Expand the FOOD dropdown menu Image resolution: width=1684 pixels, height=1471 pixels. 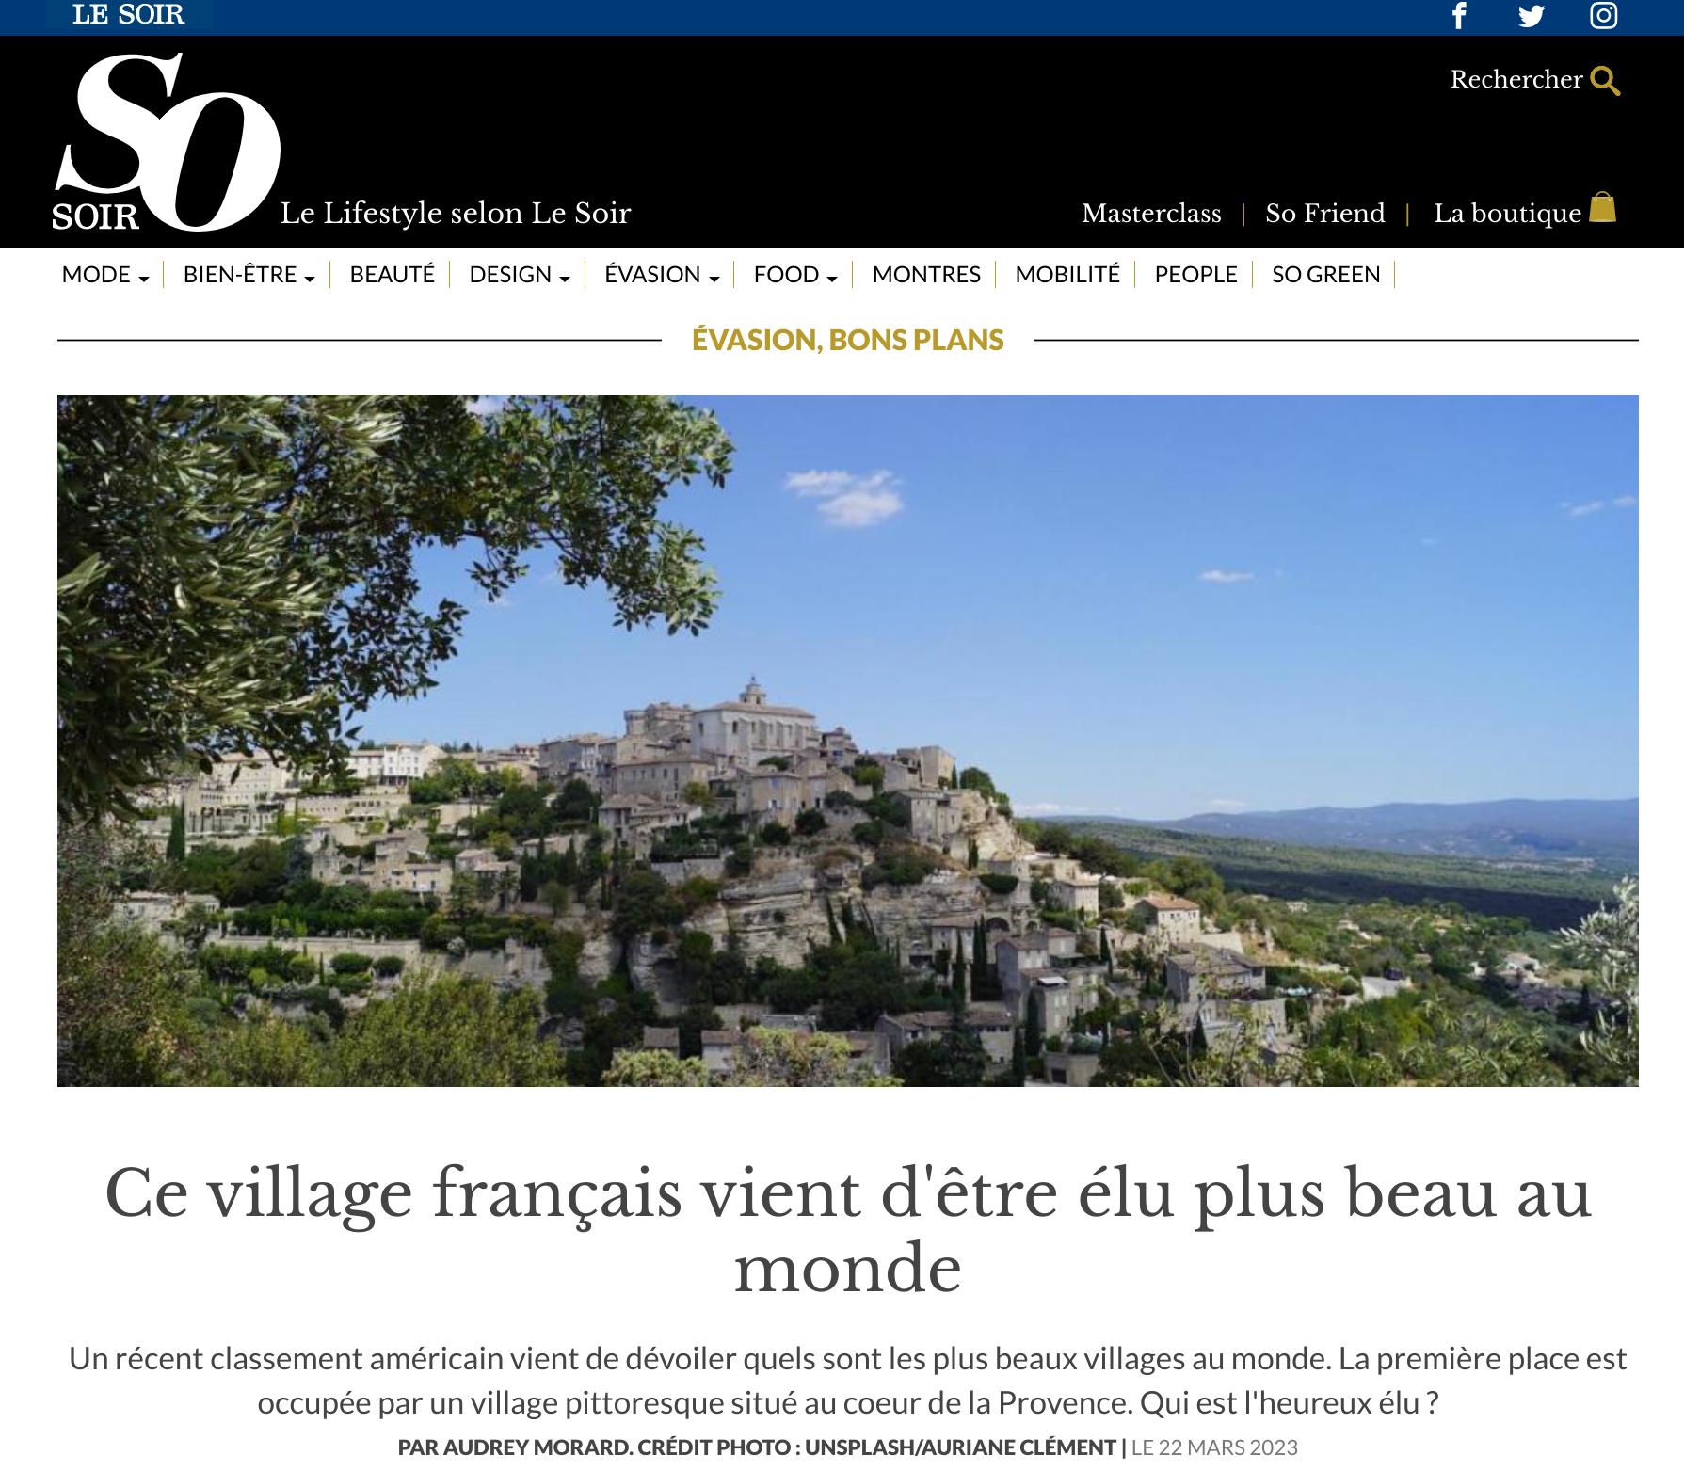click(795, 275)
